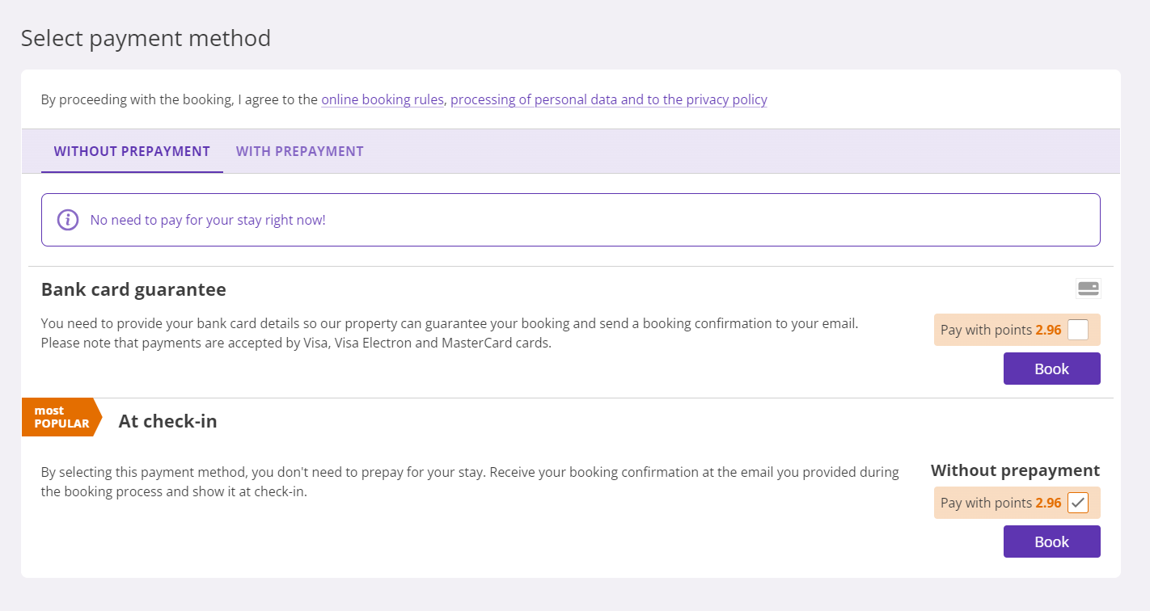Uncheck Pay with points checkbox under At check-in

click(x=1078, y=503)
